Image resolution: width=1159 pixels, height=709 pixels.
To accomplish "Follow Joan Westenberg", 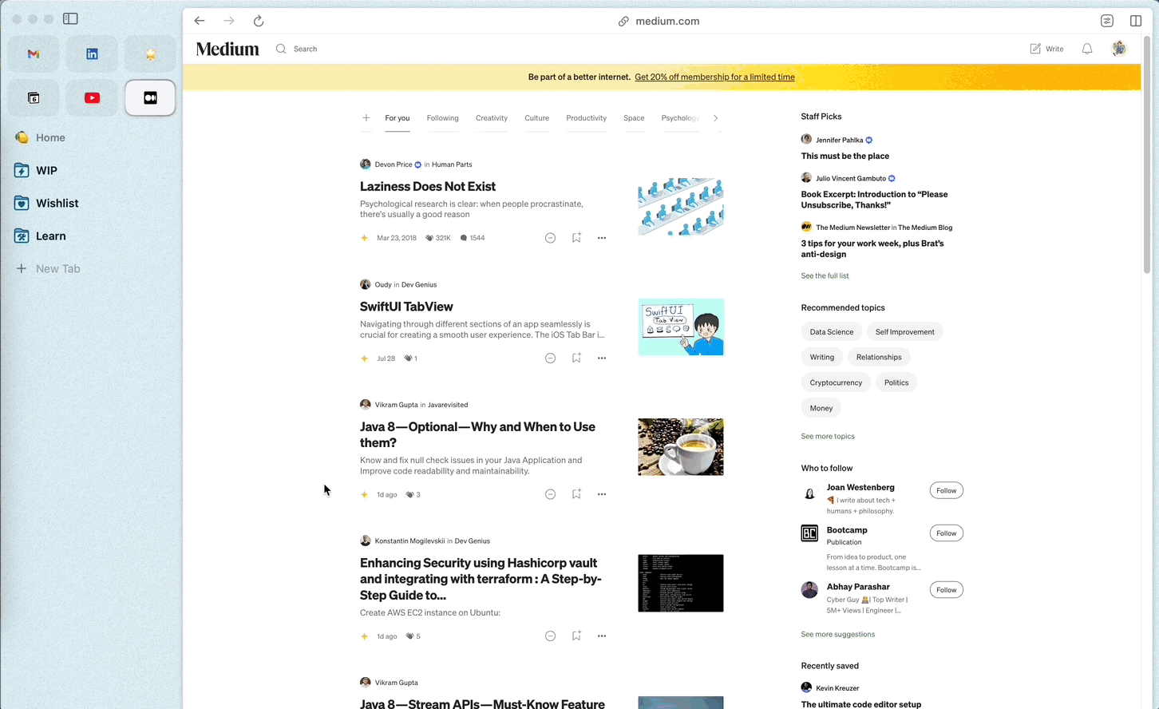I will [946, 490].
